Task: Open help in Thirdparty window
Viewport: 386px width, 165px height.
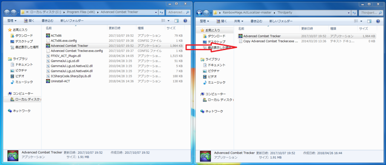Action: (x=378, y=21)
